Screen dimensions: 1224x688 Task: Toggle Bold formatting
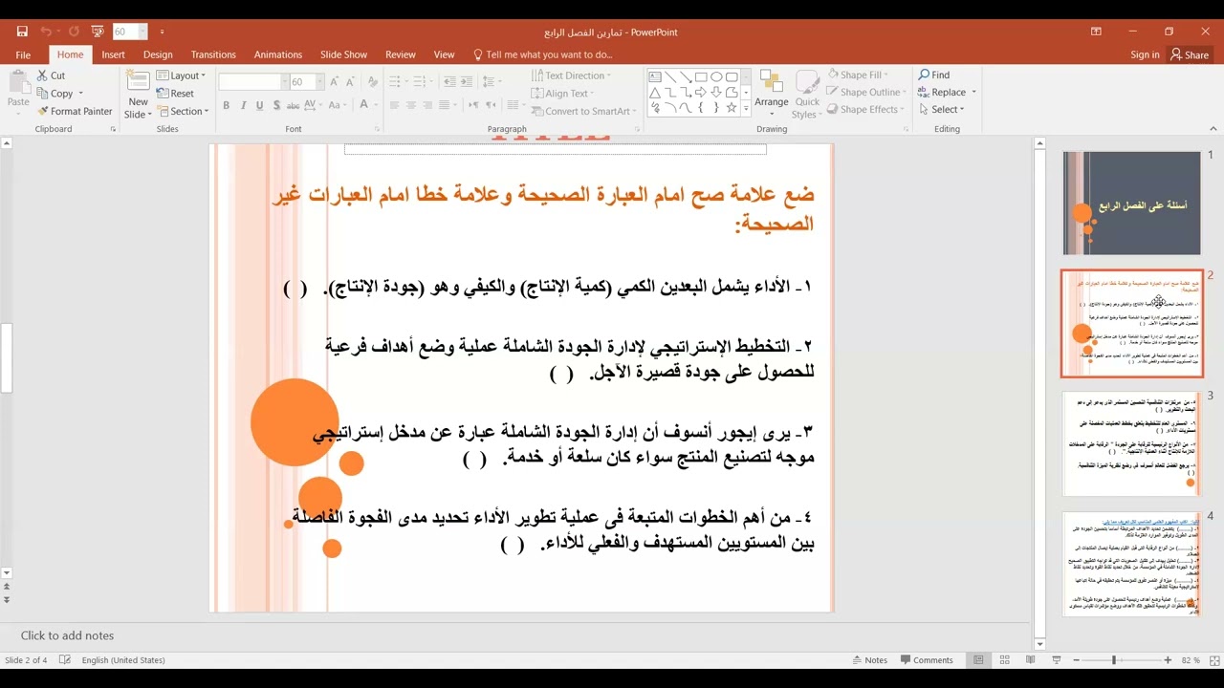click(x=226, y=105)
